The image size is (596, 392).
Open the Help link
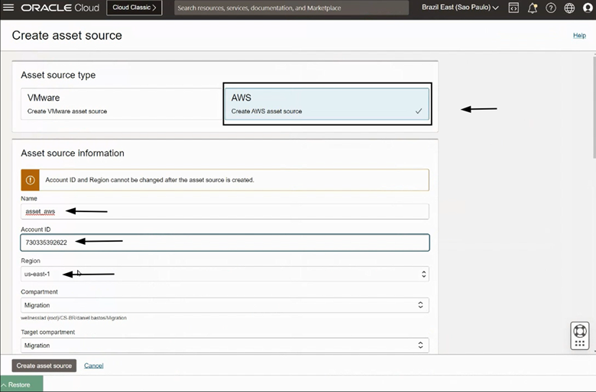579,35
